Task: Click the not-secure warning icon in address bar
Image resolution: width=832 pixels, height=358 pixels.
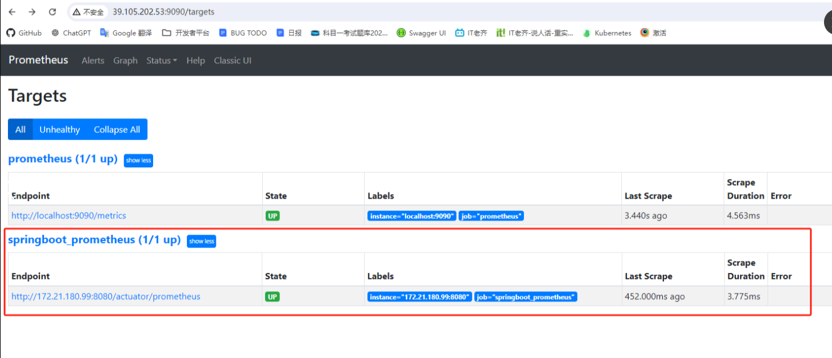Action: (77, 12)
